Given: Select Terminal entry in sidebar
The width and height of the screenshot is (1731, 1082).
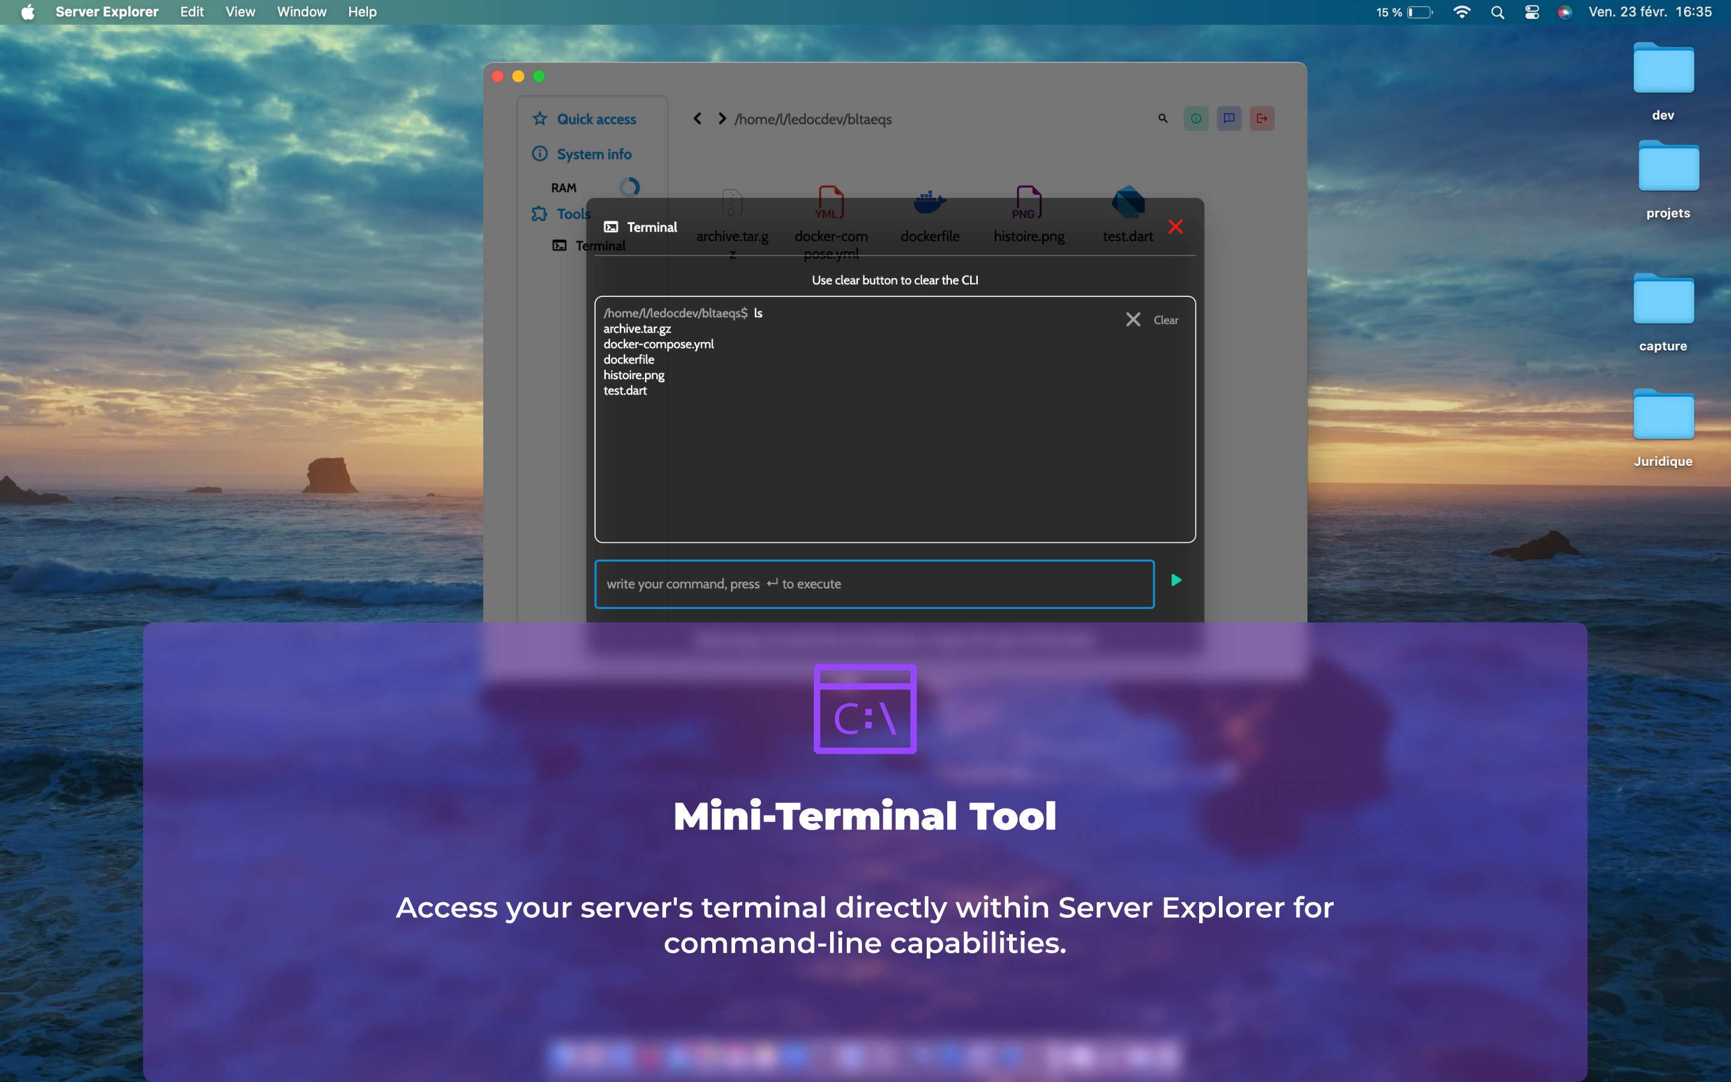Looking at the screenshot, I should pyautogui.click(x=588, y=245).
